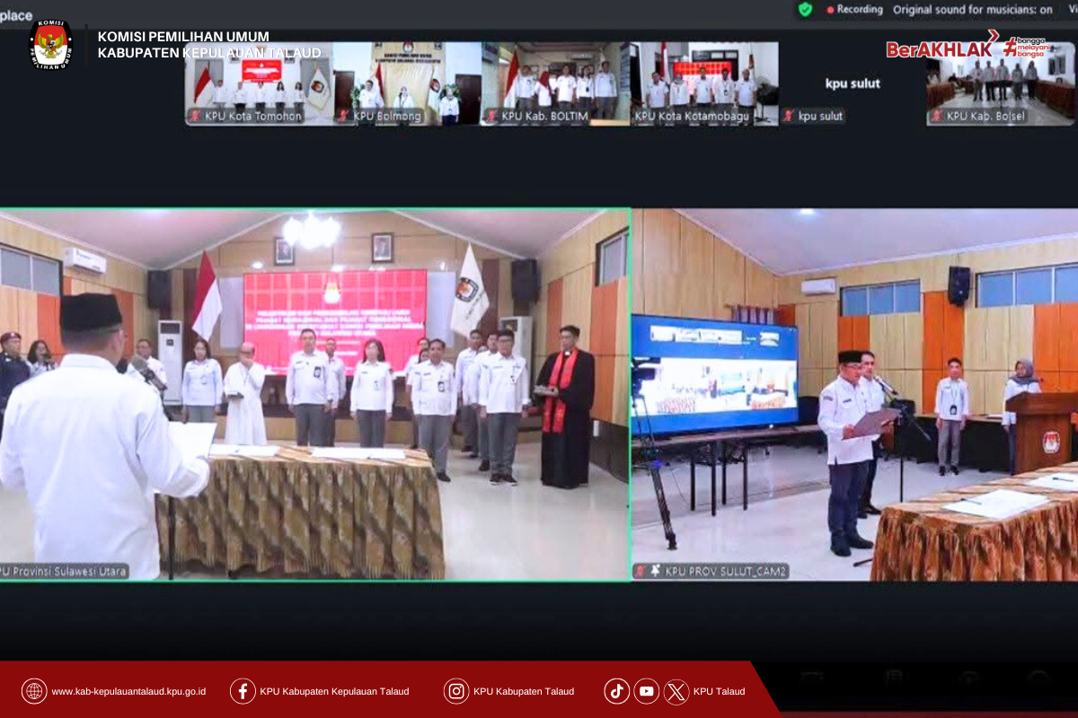
Task: Open the BerAKHLAK logo
Action: 940,48
